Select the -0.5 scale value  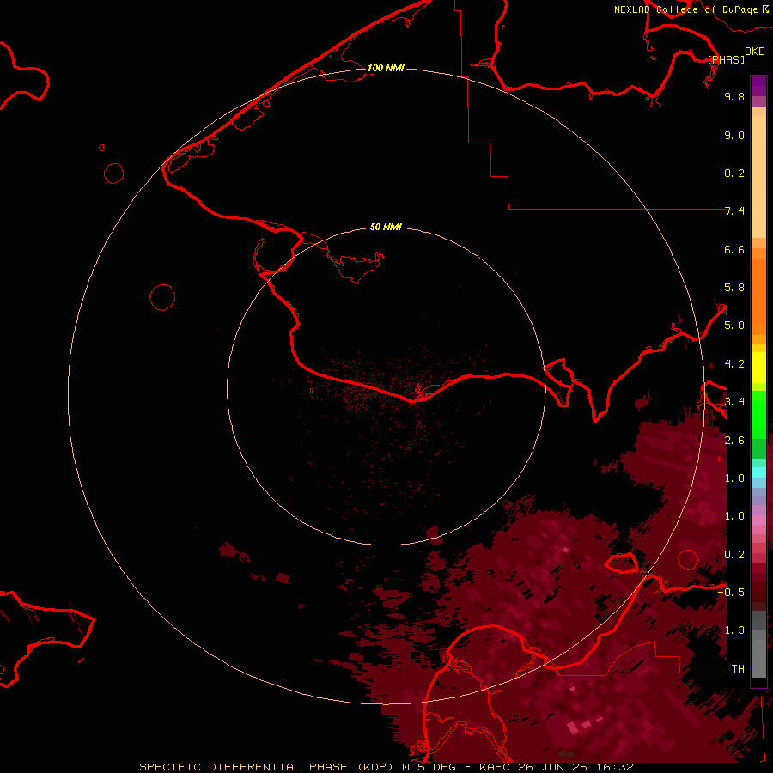731,592
